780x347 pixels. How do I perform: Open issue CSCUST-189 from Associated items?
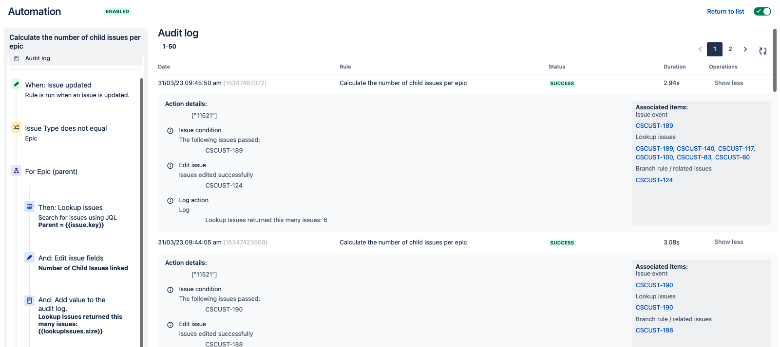pos(654,125)
